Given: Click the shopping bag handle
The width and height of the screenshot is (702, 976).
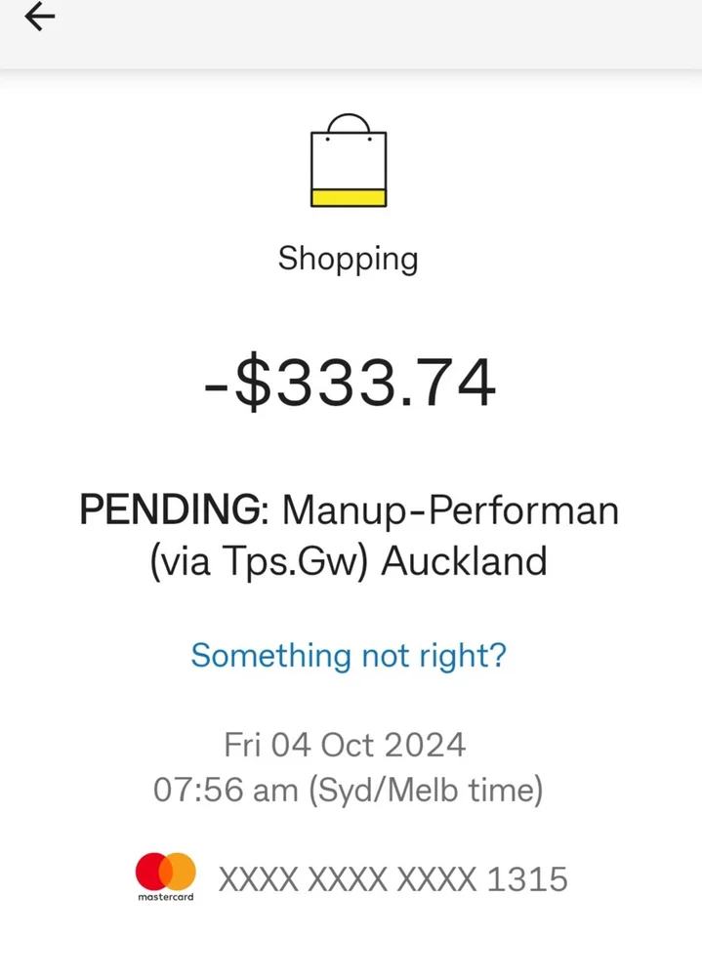Looking at the screenshot, I should [x=349, y=123].
